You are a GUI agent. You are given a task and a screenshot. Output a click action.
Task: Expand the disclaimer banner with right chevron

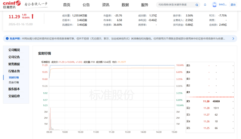tap(233, 39)
